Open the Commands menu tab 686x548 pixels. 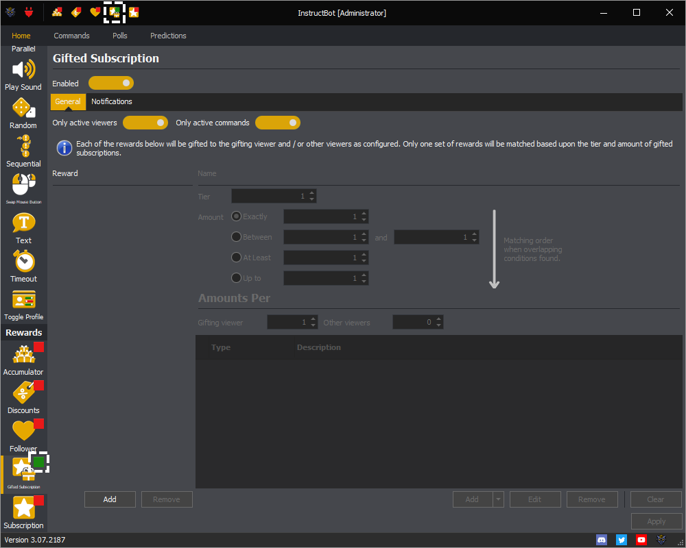point(72,36)
